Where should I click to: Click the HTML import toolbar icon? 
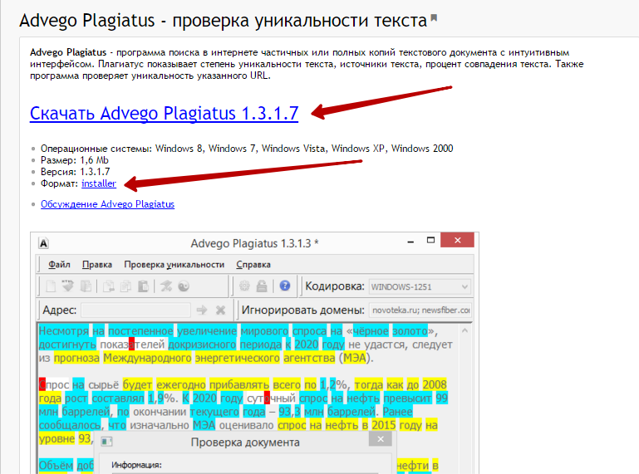(67, 286)
